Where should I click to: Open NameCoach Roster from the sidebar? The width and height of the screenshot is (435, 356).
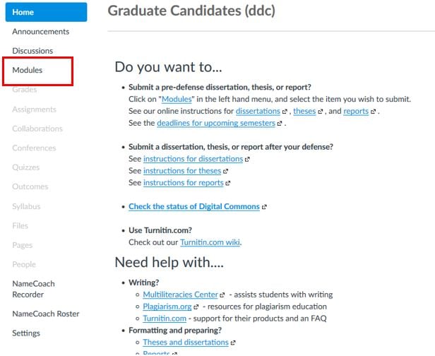pos(45,314)
